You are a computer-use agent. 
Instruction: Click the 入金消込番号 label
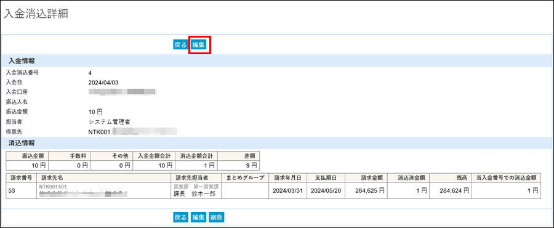point(22,73)
